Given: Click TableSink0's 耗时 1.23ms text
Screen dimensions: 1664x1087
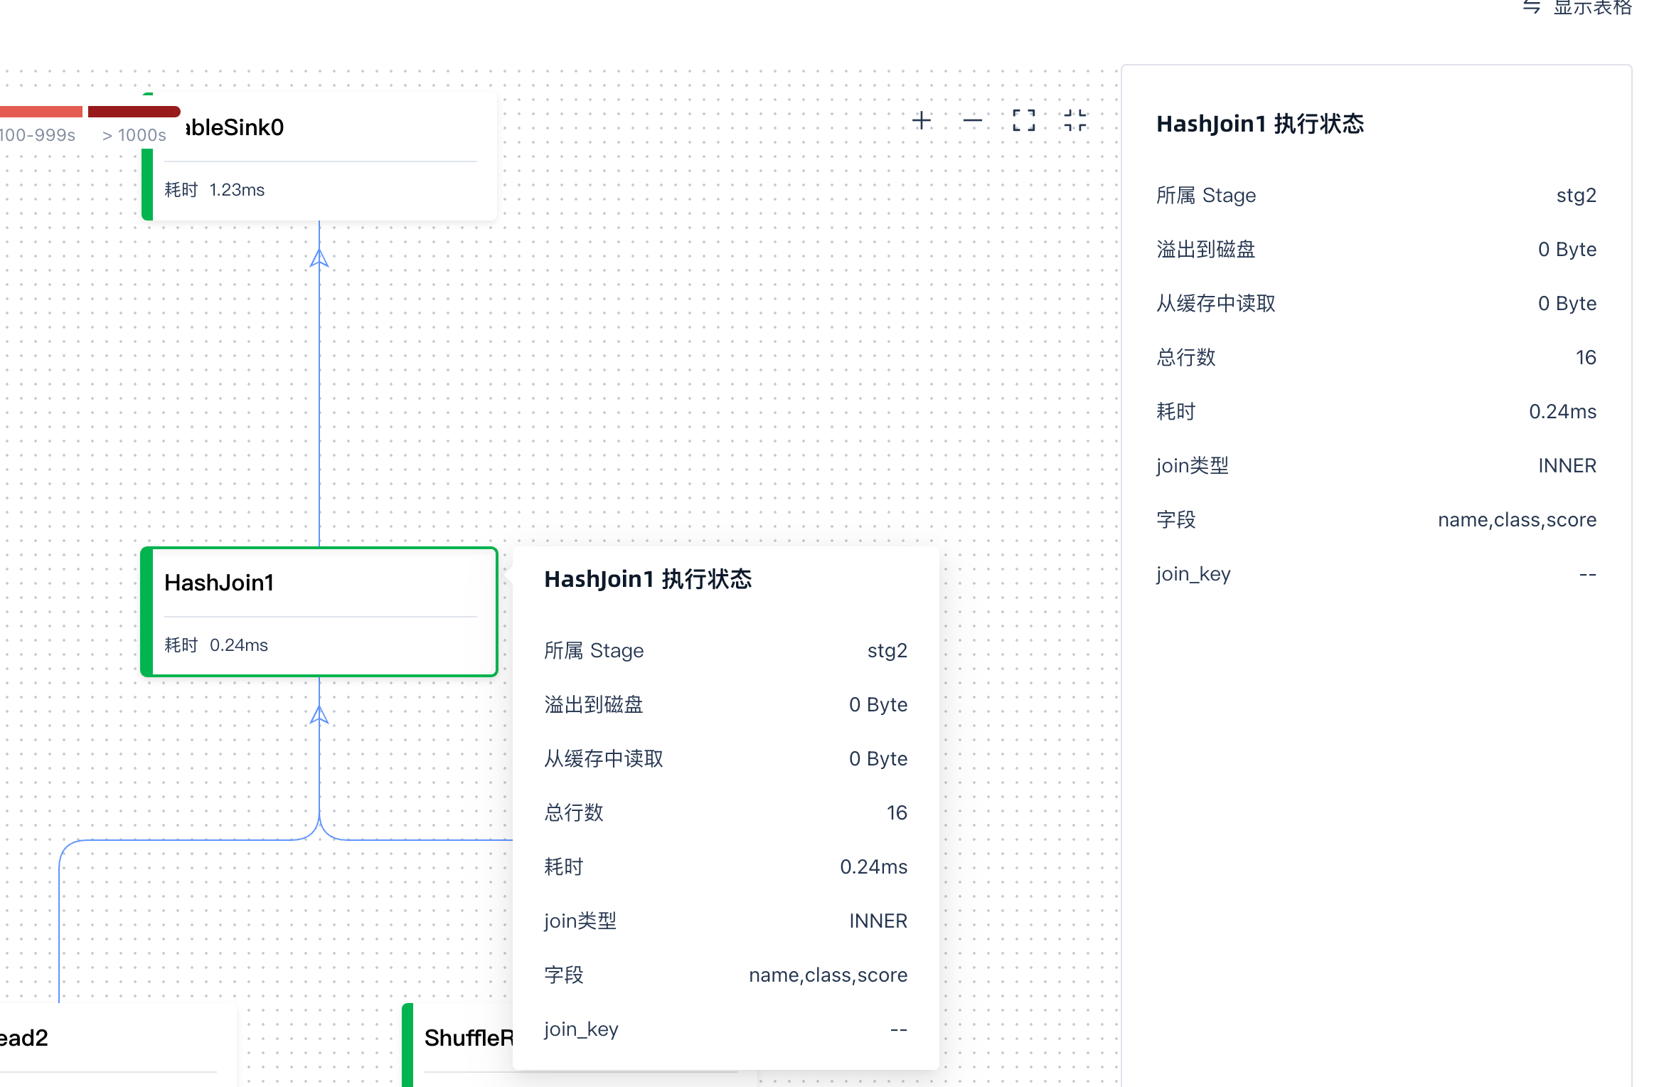Looking at the screenshot, I should [214, 190].
